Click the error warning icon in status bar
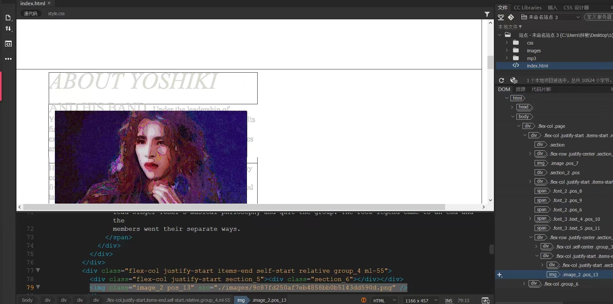 click(x=363, y=300)
